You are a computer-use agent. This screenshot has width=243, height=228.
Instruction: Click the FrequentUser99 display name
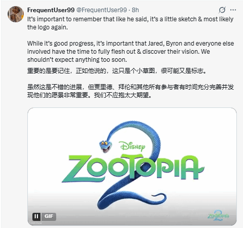point(51,10)
